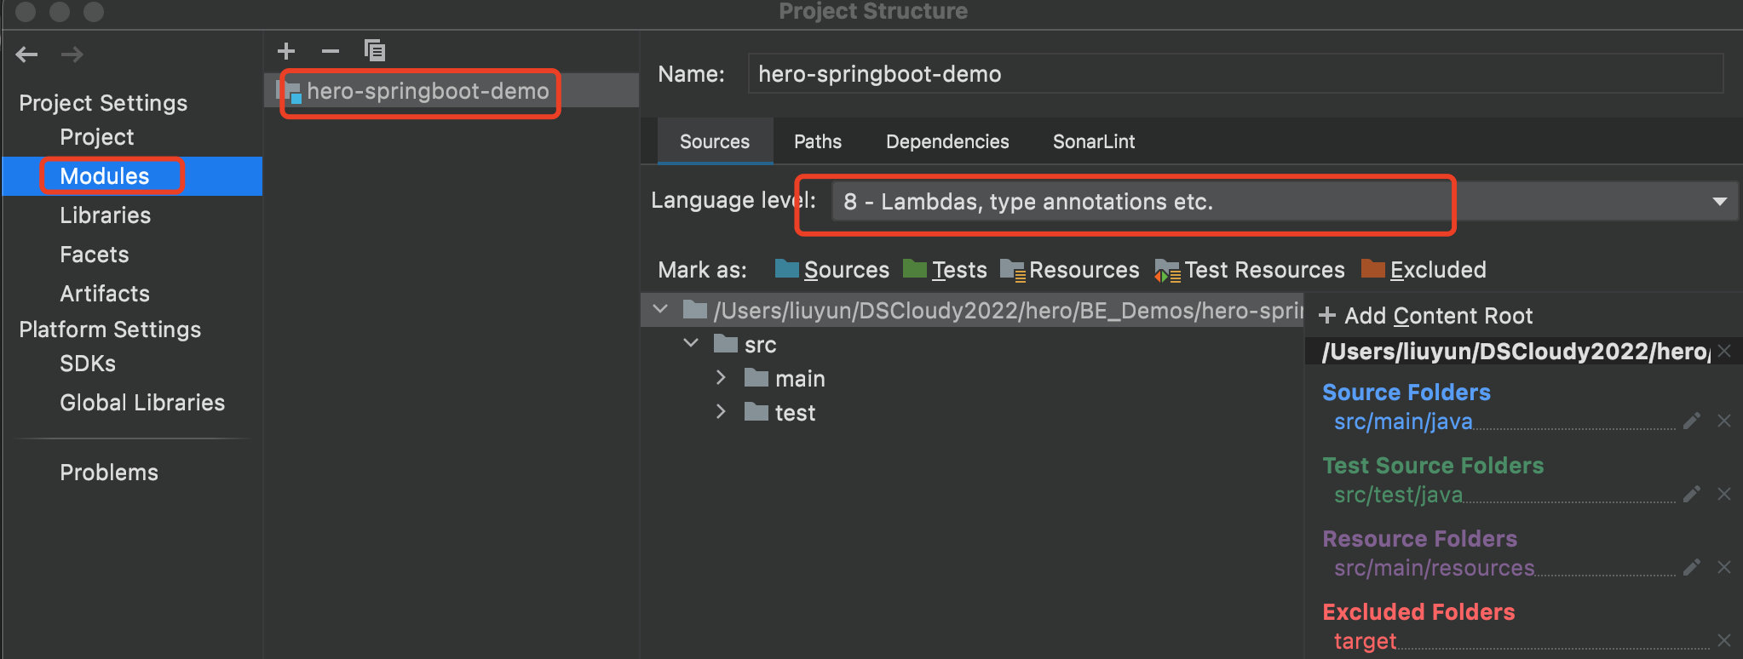Click Add Content Root

point(1425,316)
